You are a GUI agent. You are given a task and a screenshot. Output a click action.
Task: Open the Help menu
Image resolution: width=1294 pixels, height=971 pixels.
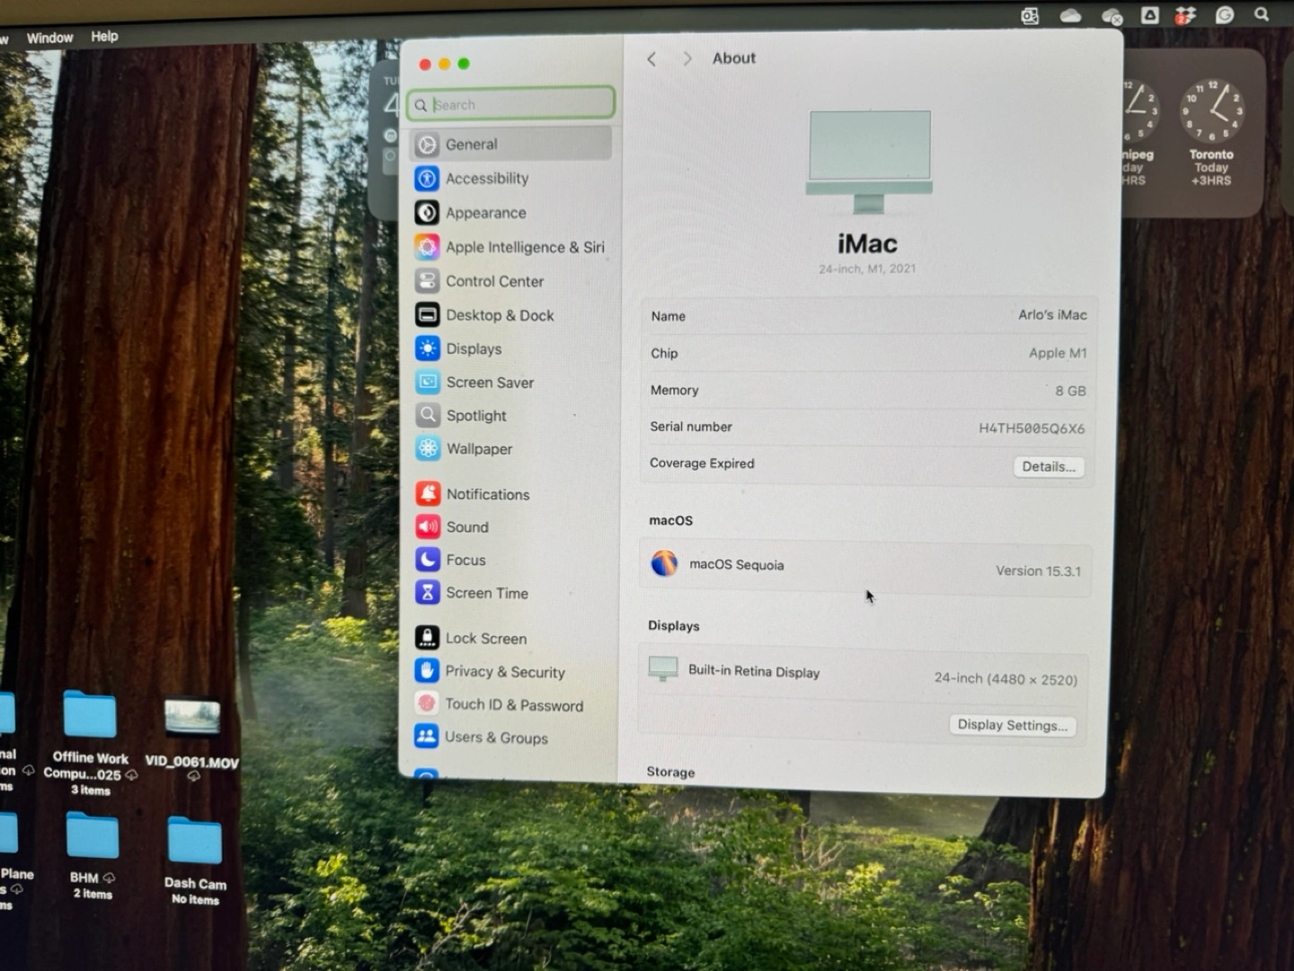click(104, 37)
